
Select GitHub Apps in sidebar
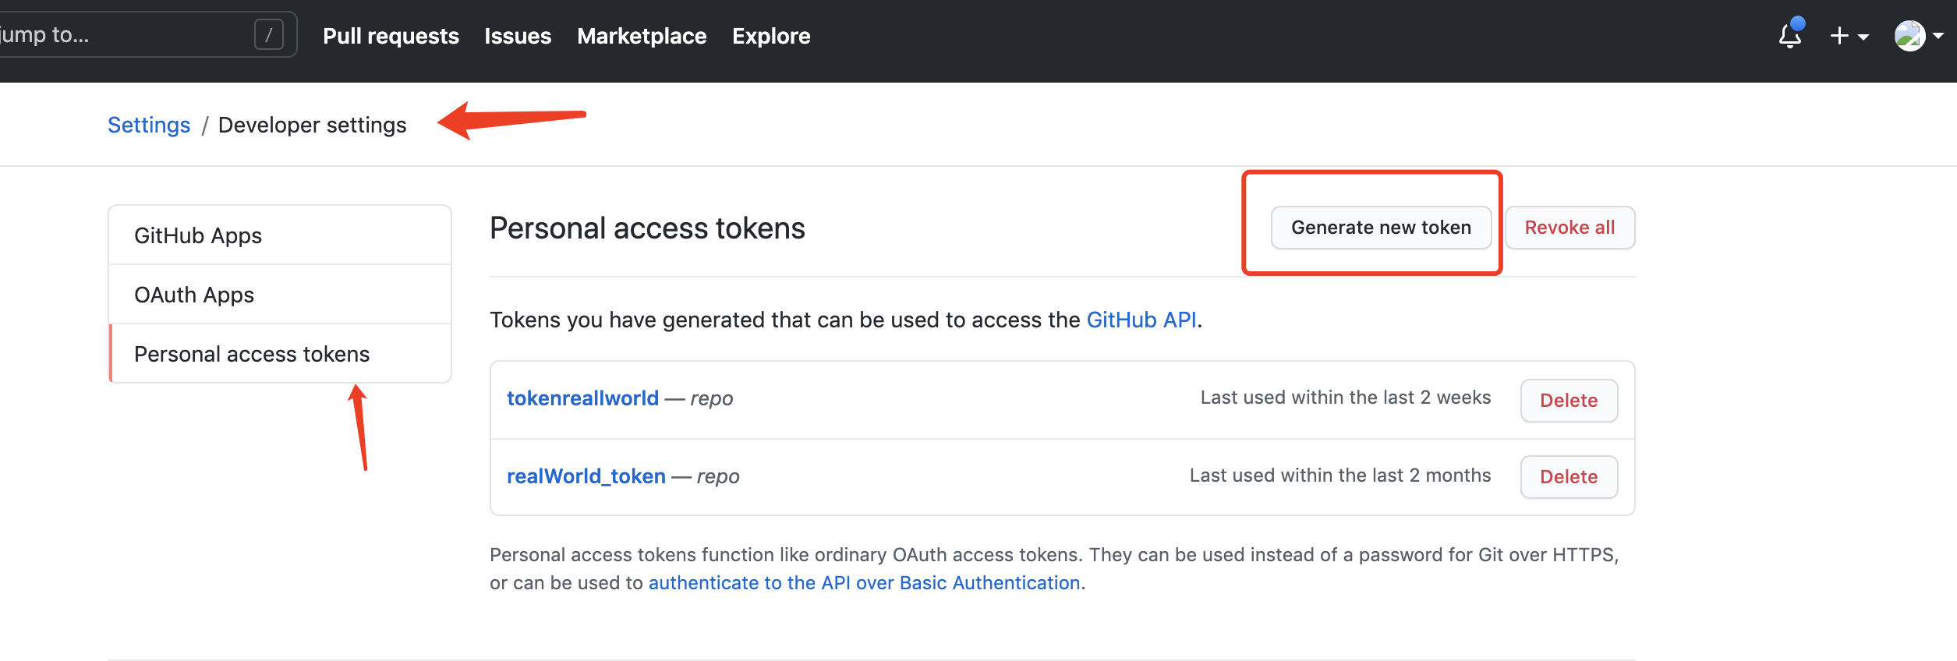(x=280, y=235)
